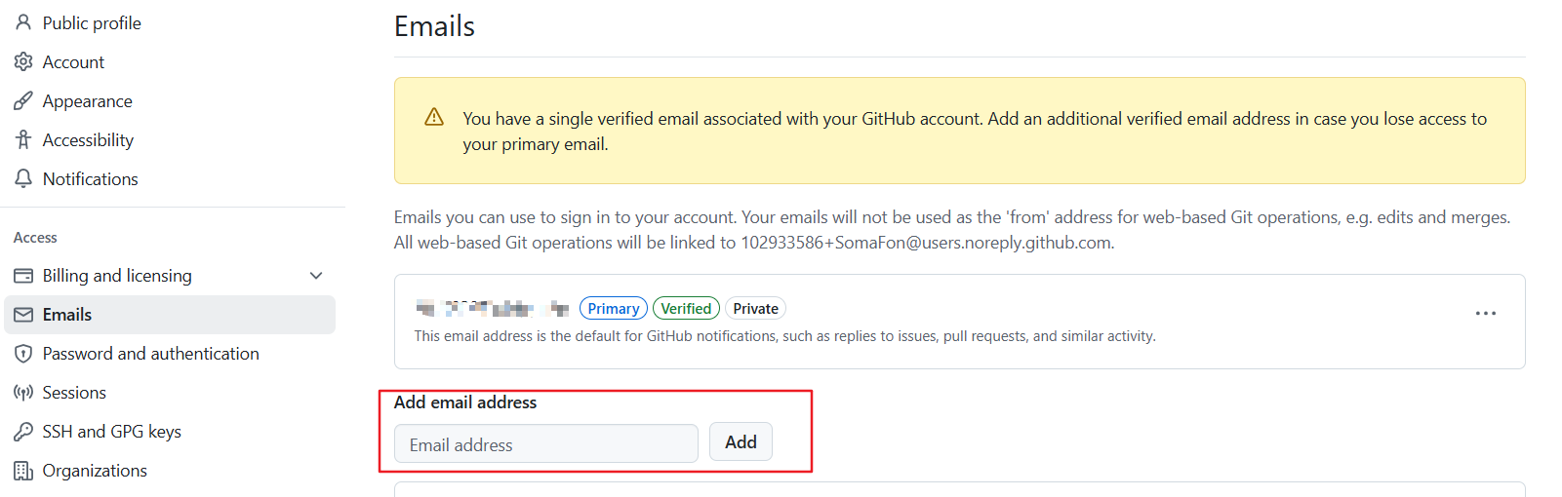The width and height of the screenshot is (1562, 497).
Task: Open the Emails settings page
Action: [67, 315]
